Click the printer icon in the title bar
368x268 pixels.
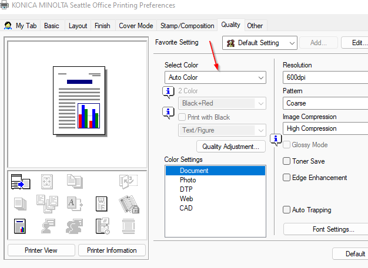(4, 5)
